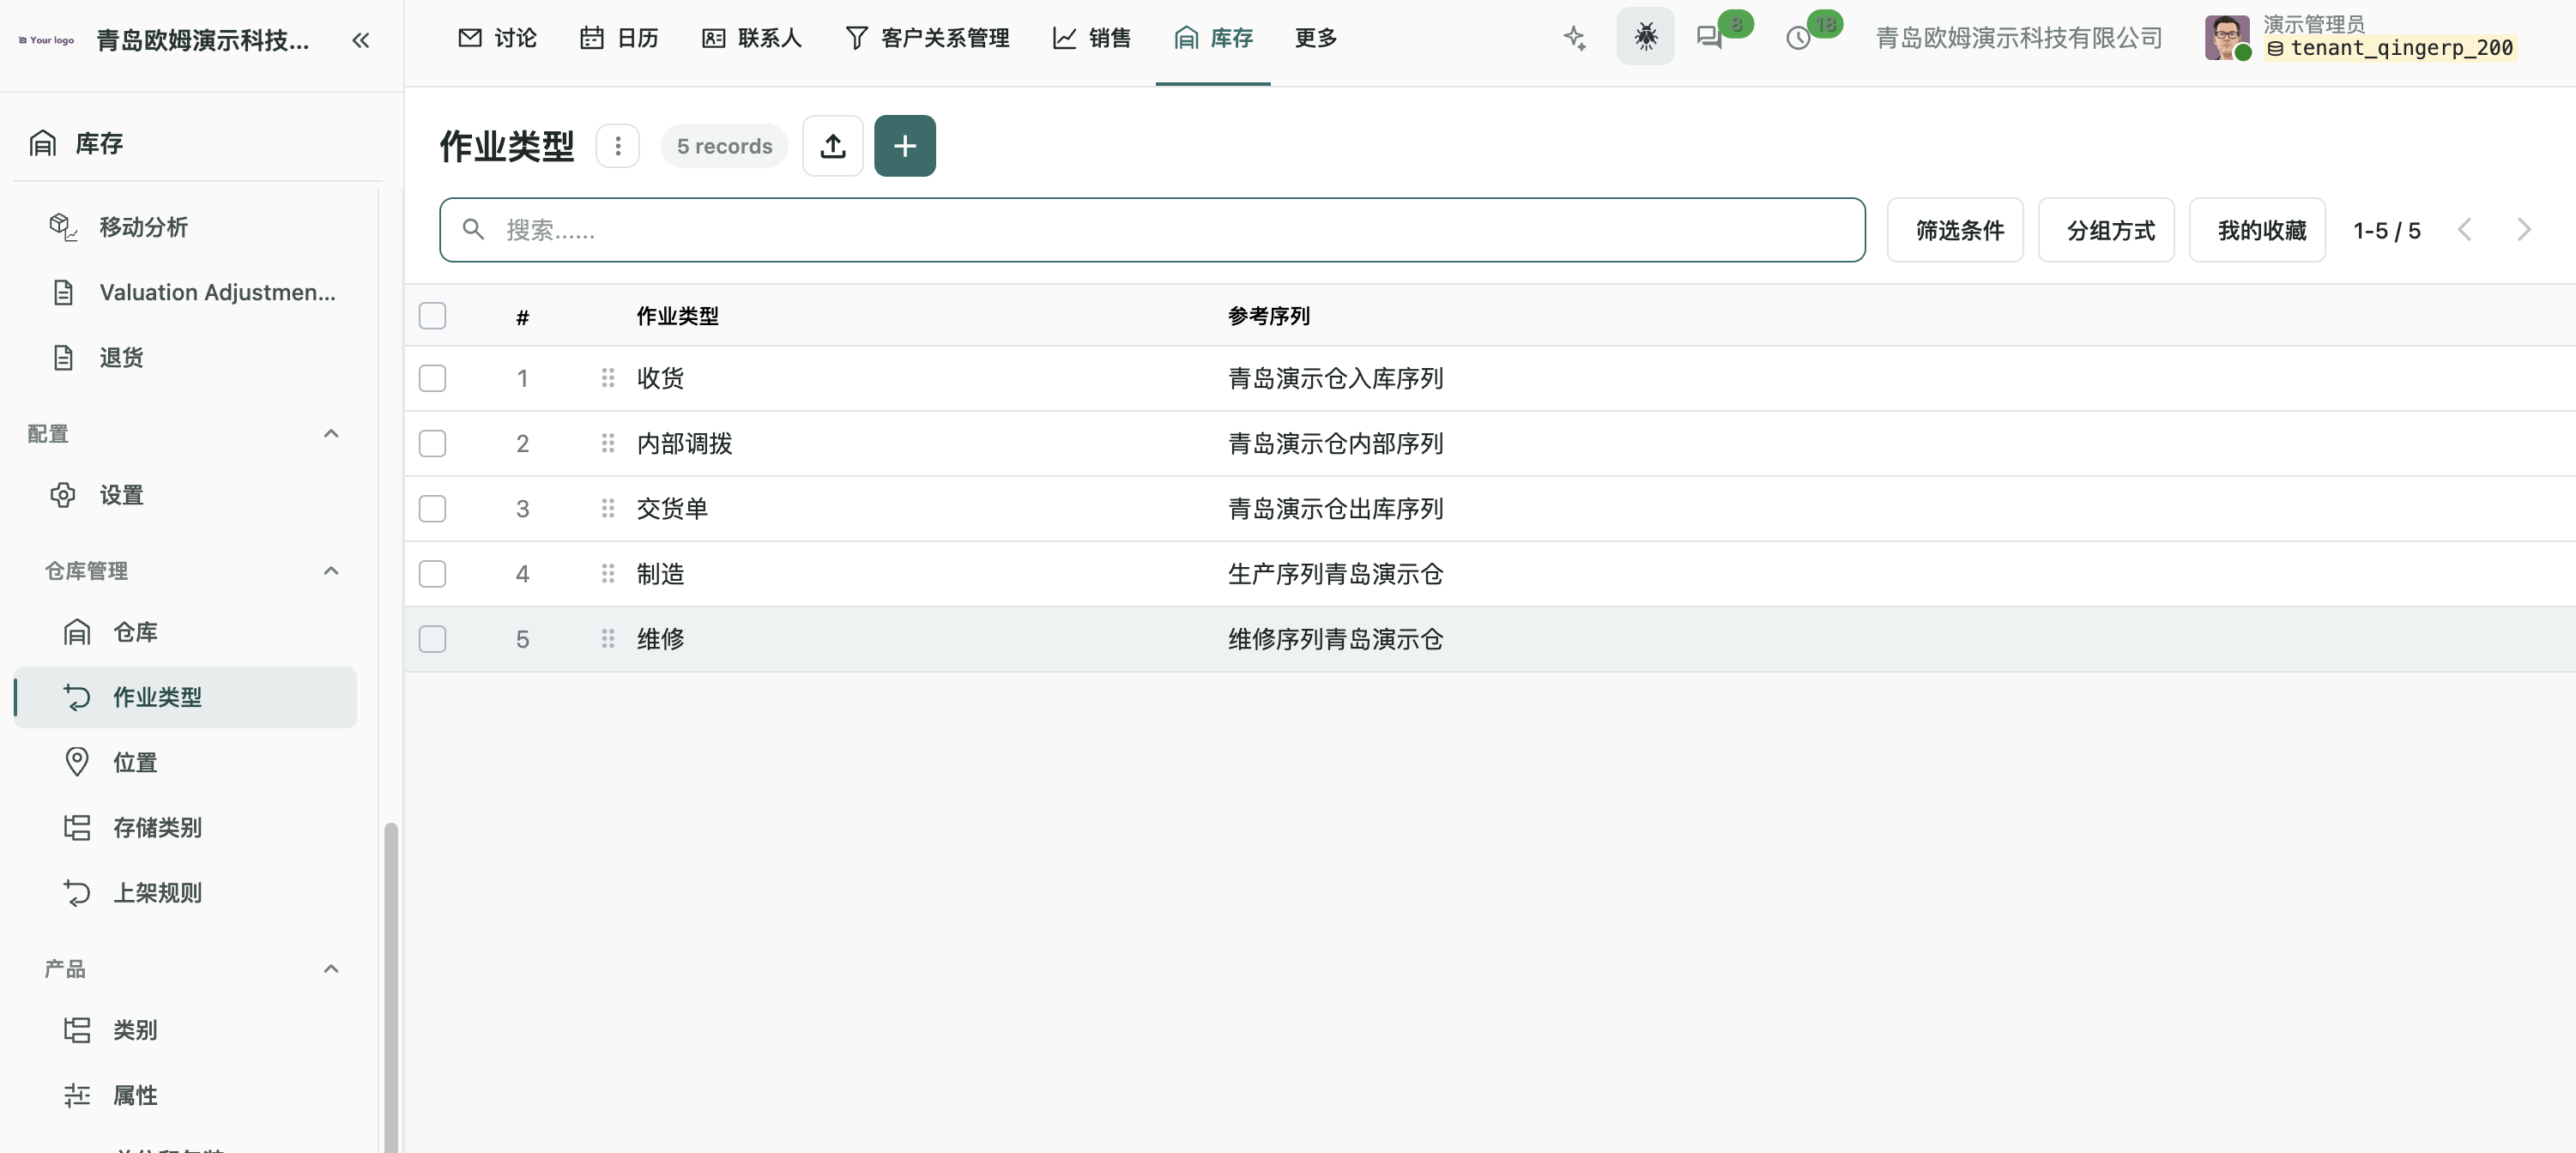Open the activities clock icon
Image resolution: width=2576 pixels, height=1153 pixels.
[x=1798, y=38]
